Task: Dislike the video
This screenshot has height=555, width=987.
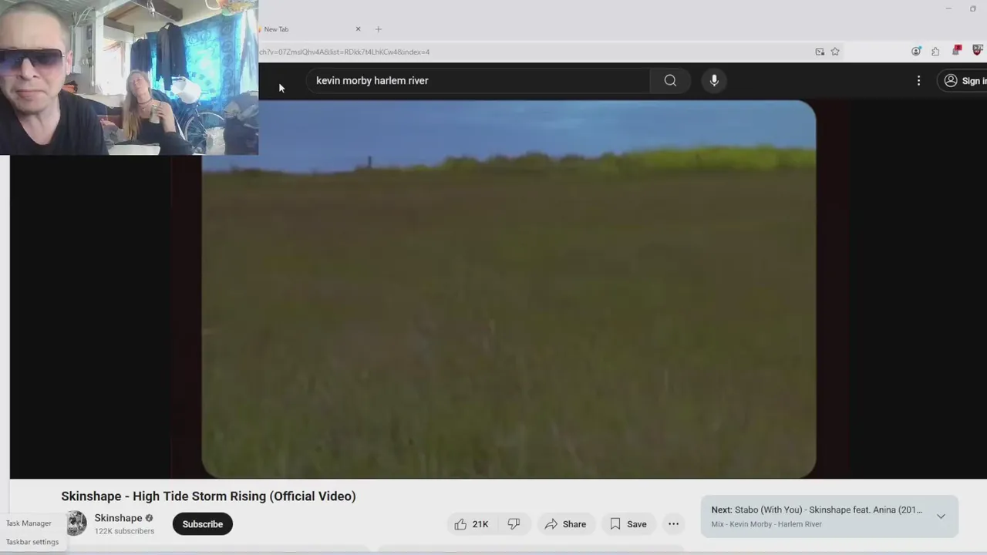Action: click(513, 524)
